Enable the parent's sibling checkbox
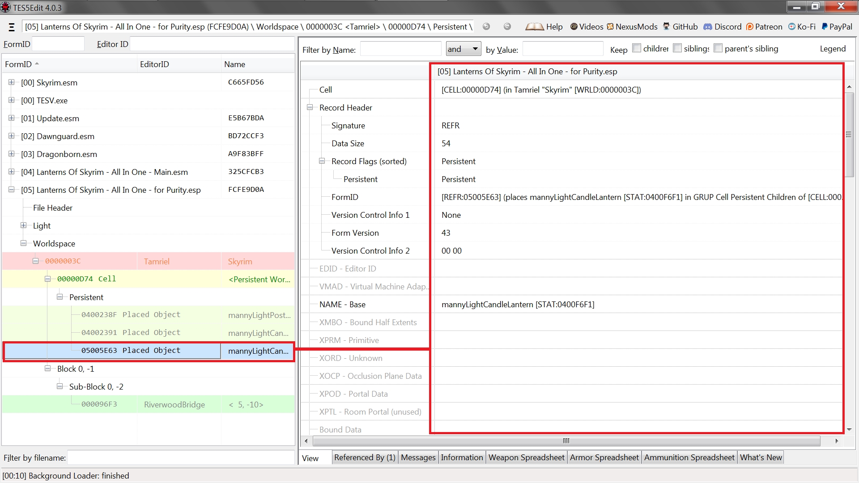 (718, 48)
